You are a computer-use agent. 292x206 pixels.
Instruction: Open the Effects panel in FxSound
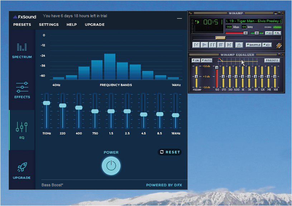point(22,90)
